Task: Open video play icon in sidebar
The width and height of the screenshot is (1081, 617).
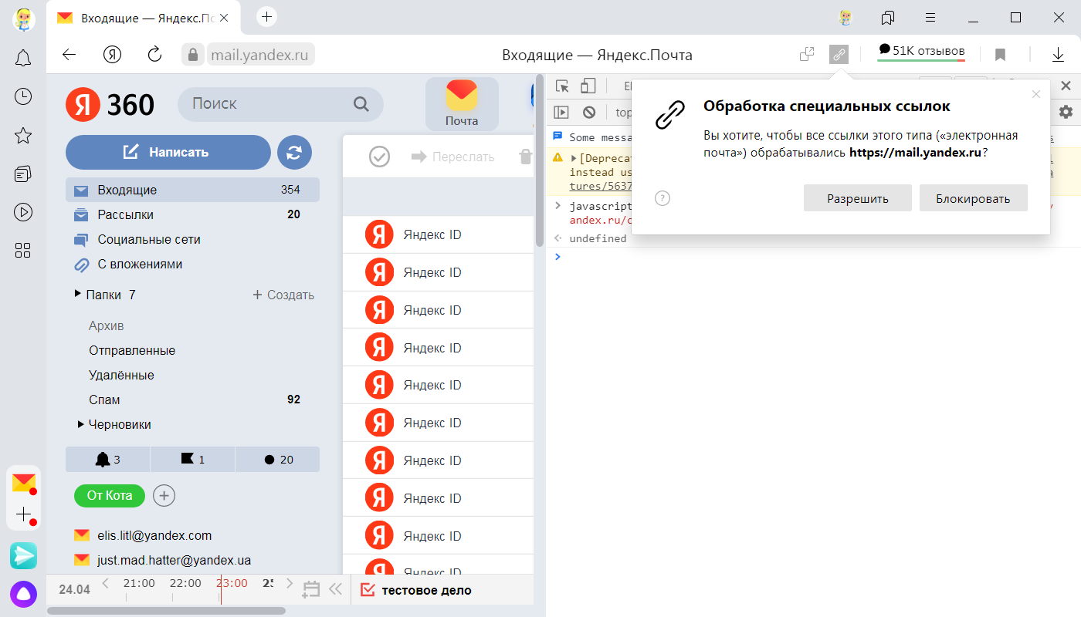Action: pos(23,211)
